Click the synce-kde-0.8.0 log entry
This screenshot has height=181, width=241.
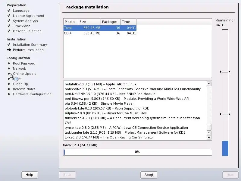(x=126, y=128)
